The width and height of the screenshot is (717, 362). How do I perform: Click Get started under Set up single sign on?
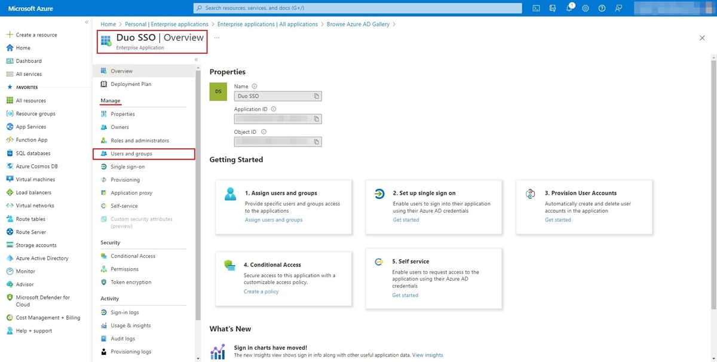(406, 220)
